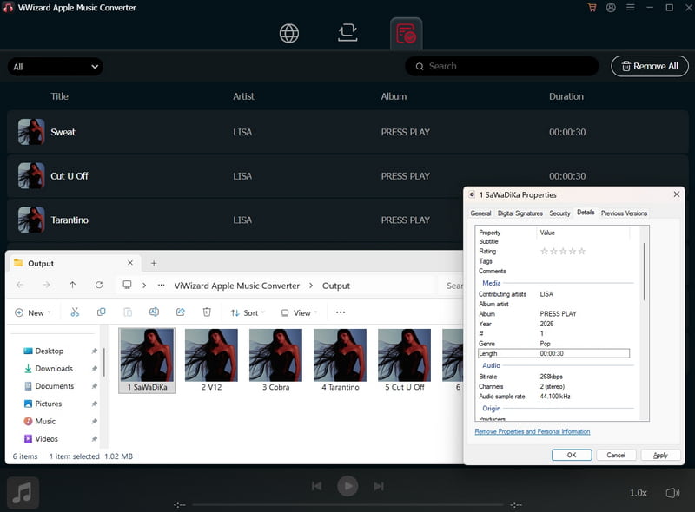Image resolution: width=695 pixels, height=512 pixels.
Task: Open the converted history tab
Action: [x=406, y=34]
